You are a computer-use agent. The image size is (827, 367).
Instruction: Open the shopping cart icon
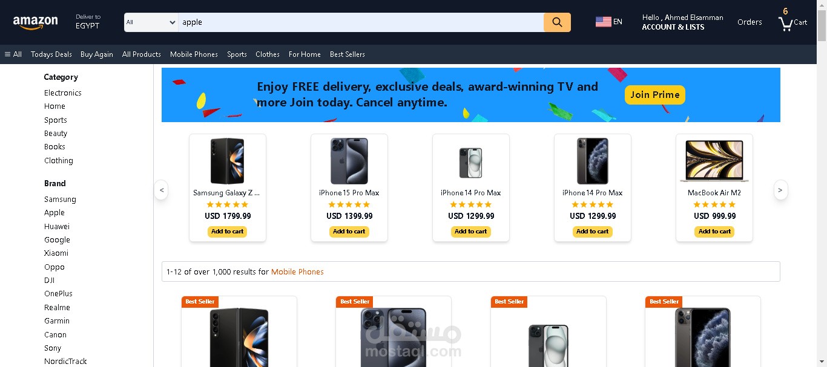pos(785,24)
